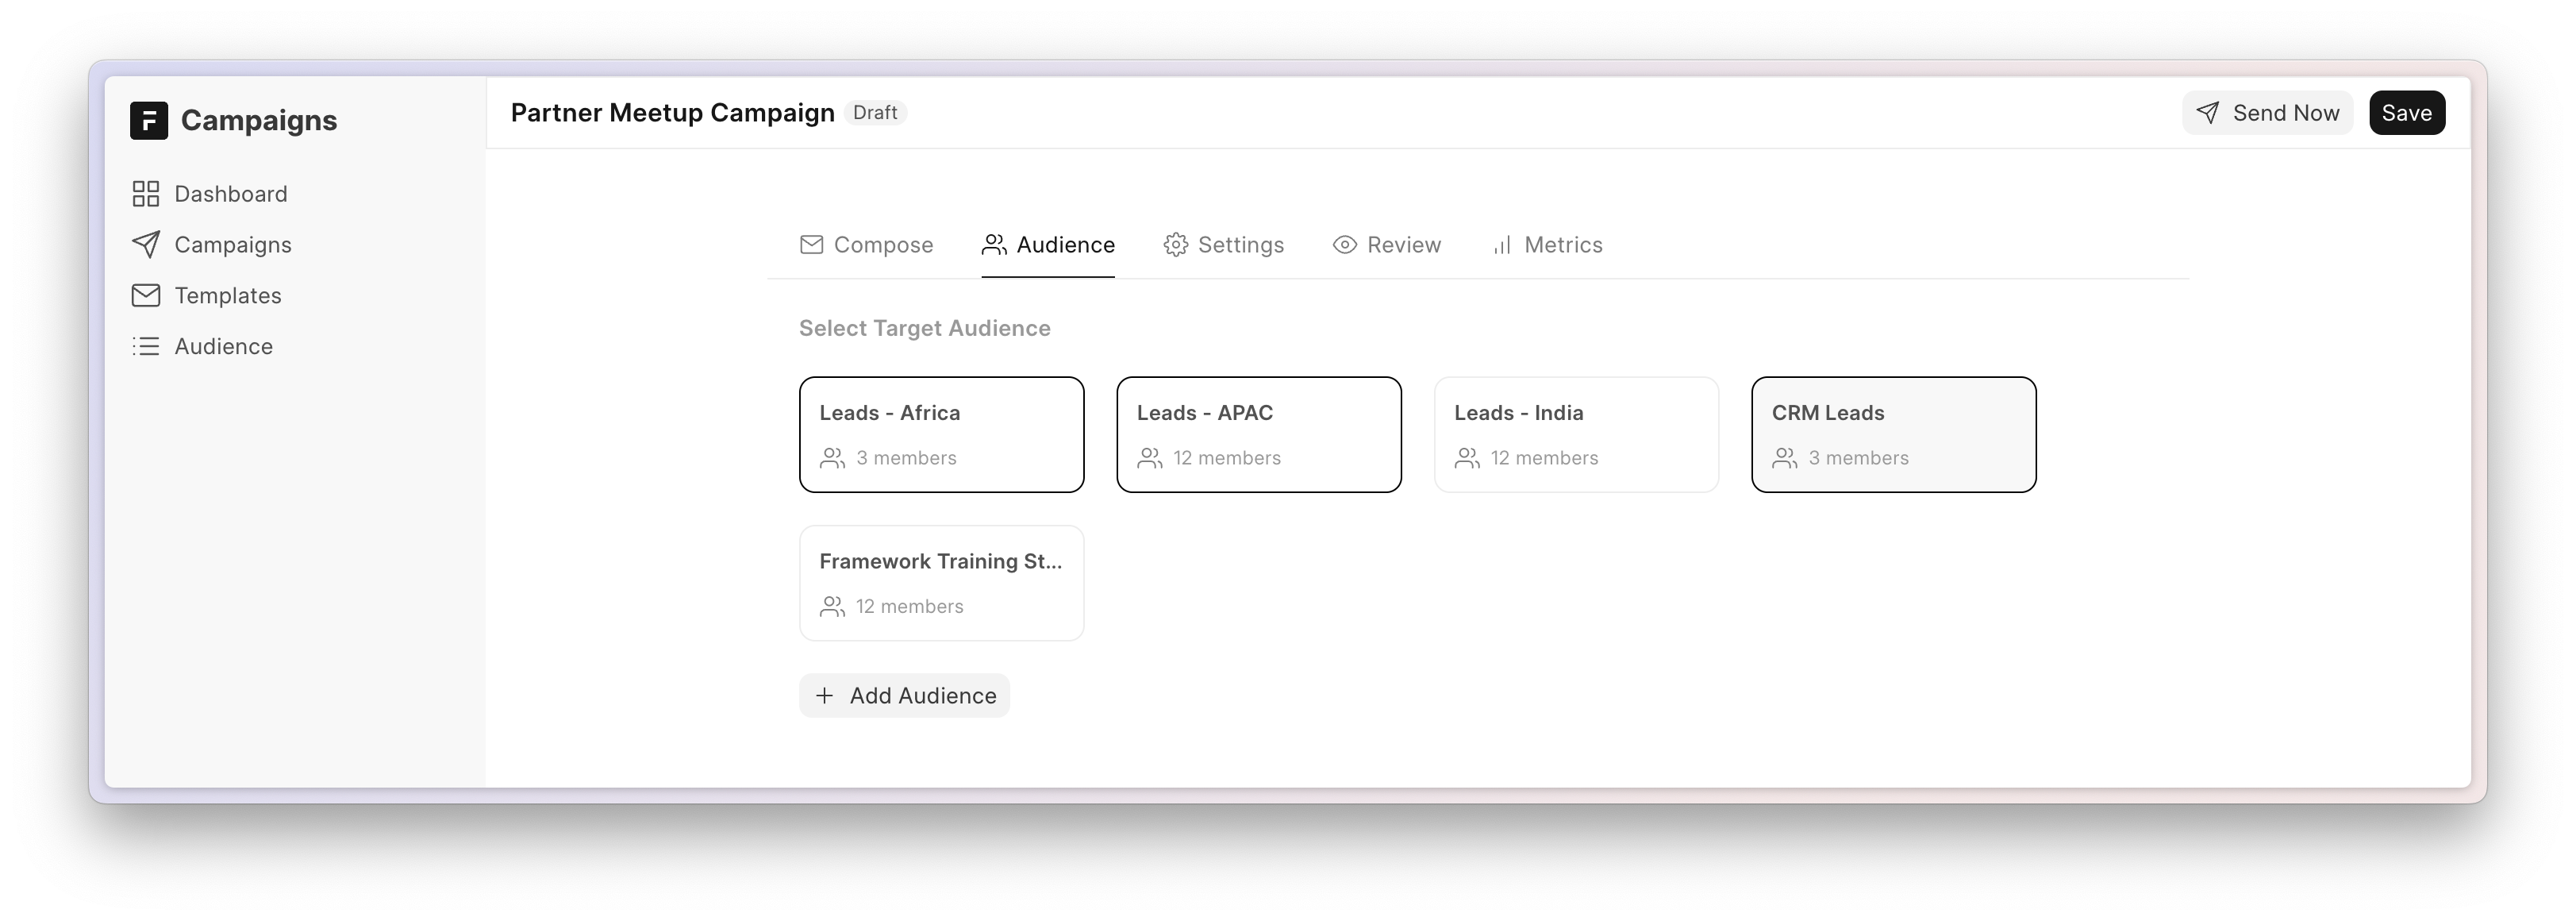
Task: Click the Campaigns paper plane icon in the sidebar
Action: point(146,245)
